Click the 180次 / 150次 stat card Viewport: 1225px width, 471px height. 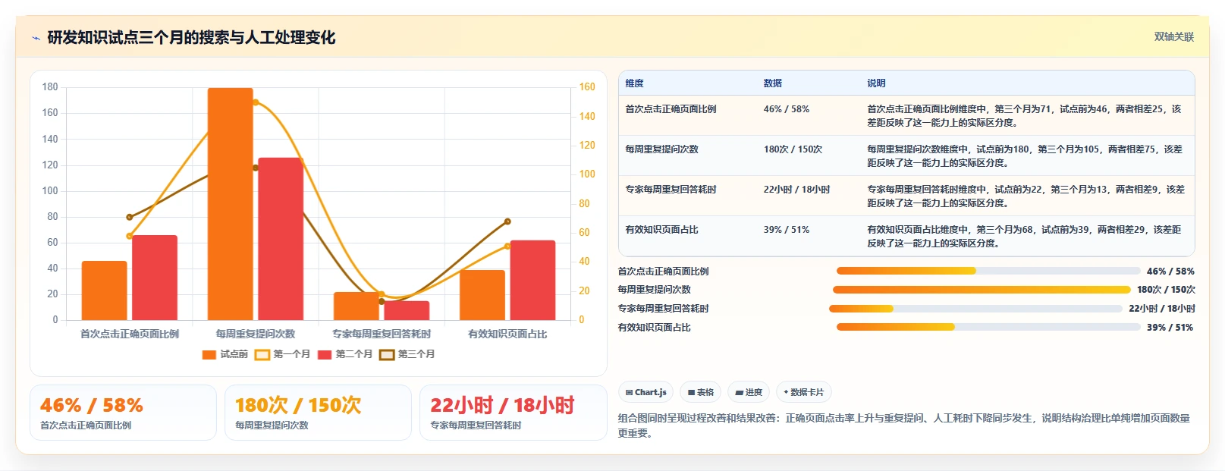pos(318,413)
